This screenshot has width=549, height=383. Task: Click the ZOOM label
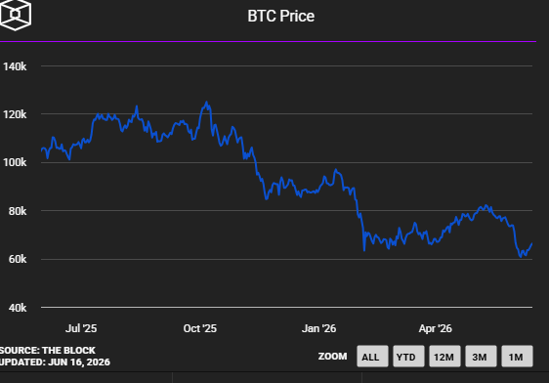point(332,357)
